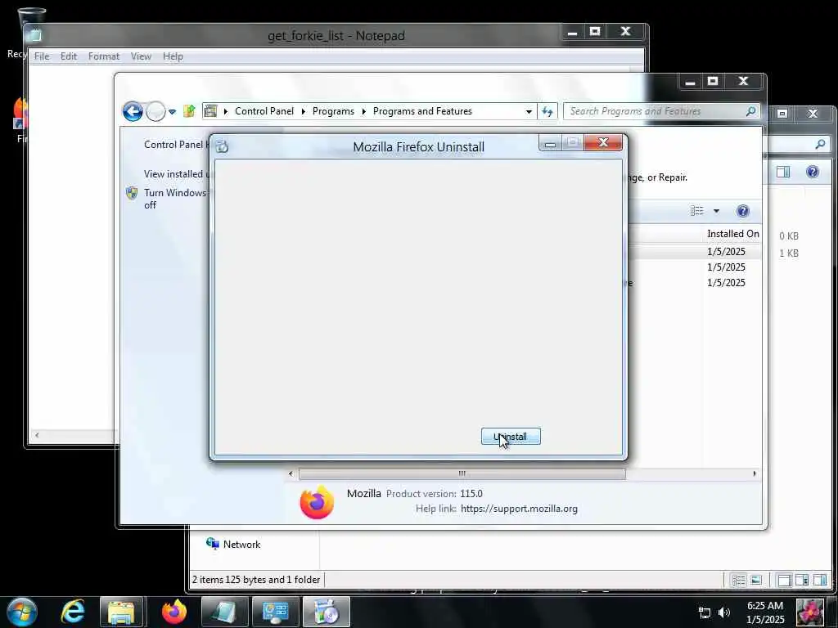Click the volume speaker icon in the tray
The image size is (838, 628).
pyautogui.click(x=724, y=612)
